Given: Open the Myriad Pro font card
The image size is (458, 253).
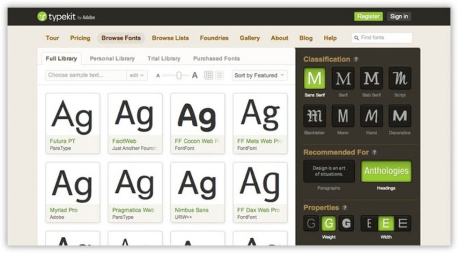Looking at the screenshot, I should [x=73, y=193].
